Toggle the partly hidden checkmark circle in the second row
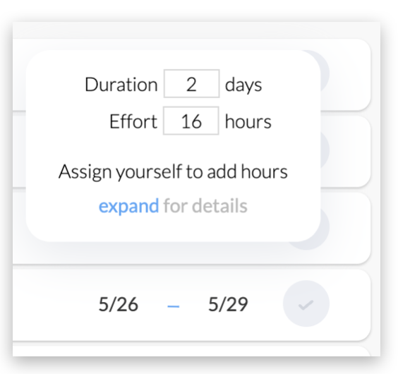This screenshot has height=374, width=398. [x=325, y=150]
